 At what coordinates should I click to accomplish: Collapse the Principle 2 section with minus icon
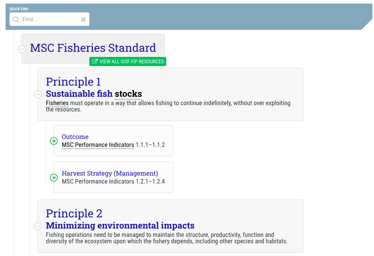click(x=38, y=226)
